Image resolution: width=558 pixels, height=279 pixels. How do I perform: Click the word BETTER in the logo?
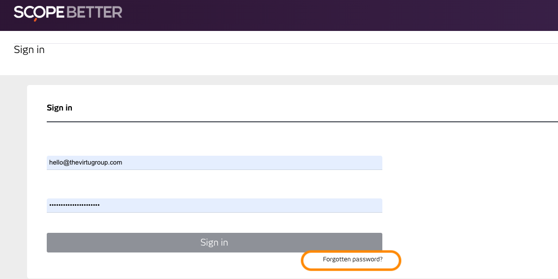94,12
